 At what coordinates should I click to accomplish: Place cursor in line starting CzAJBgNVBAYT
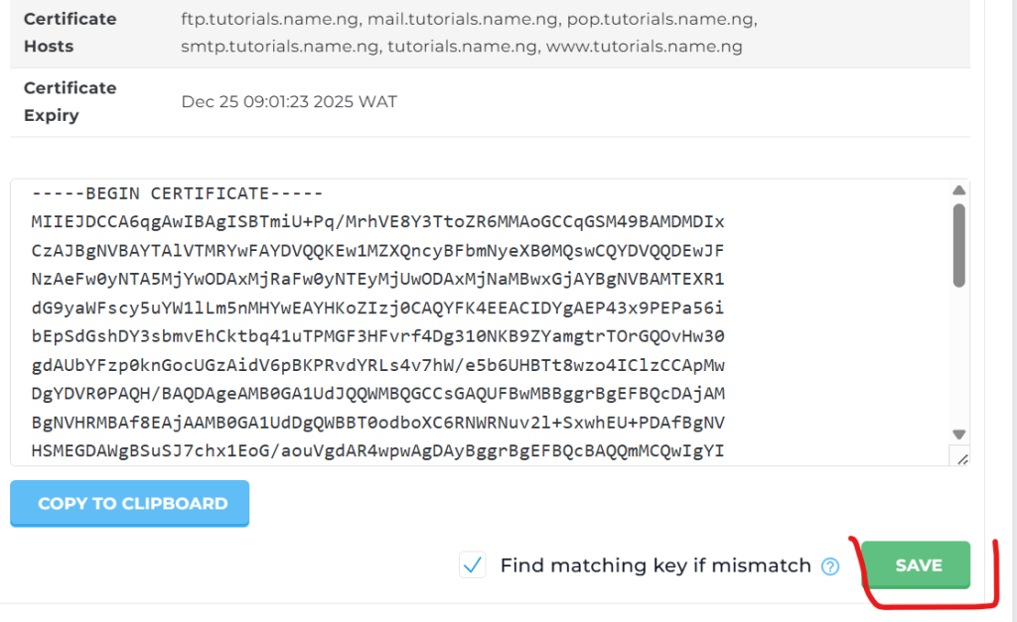click(x=377, y=250)
